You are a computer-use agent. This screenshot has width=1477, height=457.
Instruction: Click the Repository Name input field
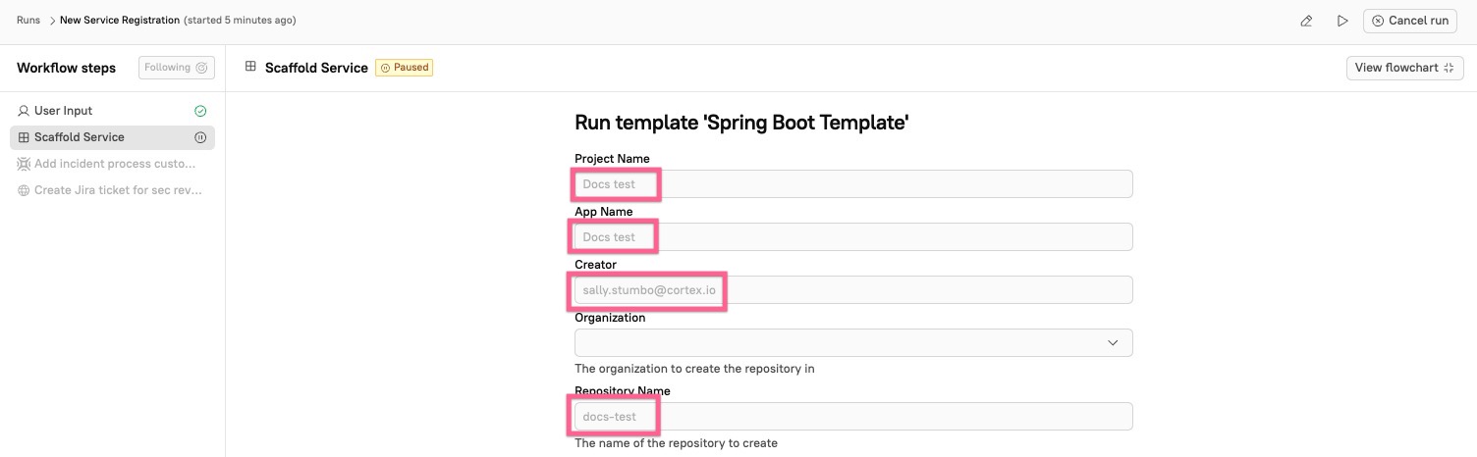(852, 417)
